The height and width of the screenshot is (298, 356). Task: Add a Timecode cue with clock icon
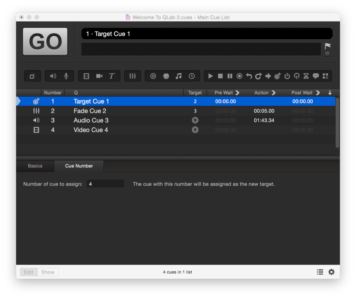coord(192,76)
